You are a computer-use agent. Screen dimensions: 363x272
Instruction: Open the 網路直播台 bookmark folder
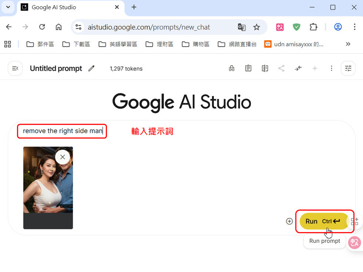click(237, 44)
